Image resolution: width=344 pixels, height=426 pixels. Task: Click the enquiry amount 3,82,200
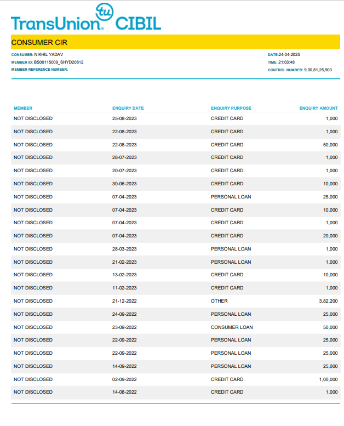pos(328,301)
